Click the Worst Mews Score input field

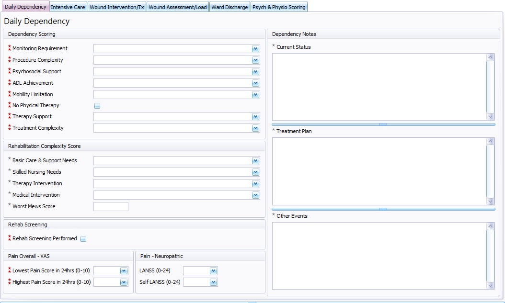coord(111,207)
